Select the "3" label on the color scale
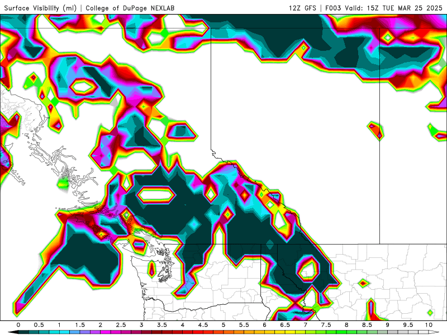Screen dimensions: 447x335 point(141,325)
